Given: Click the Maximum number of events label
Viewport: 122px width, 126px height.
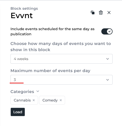Looking at the screenshot, I should click(50, 71).
